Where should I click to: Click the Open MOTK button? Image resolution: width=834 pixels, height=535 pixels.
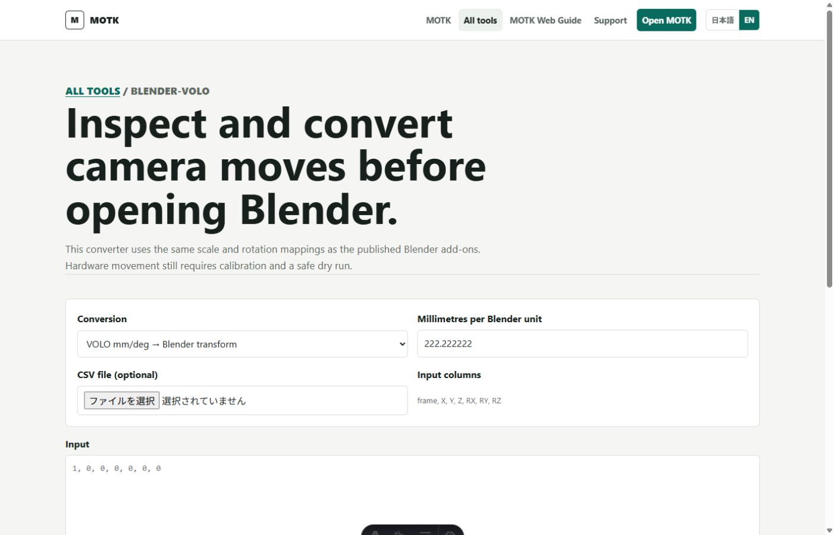tap(666, 20)
